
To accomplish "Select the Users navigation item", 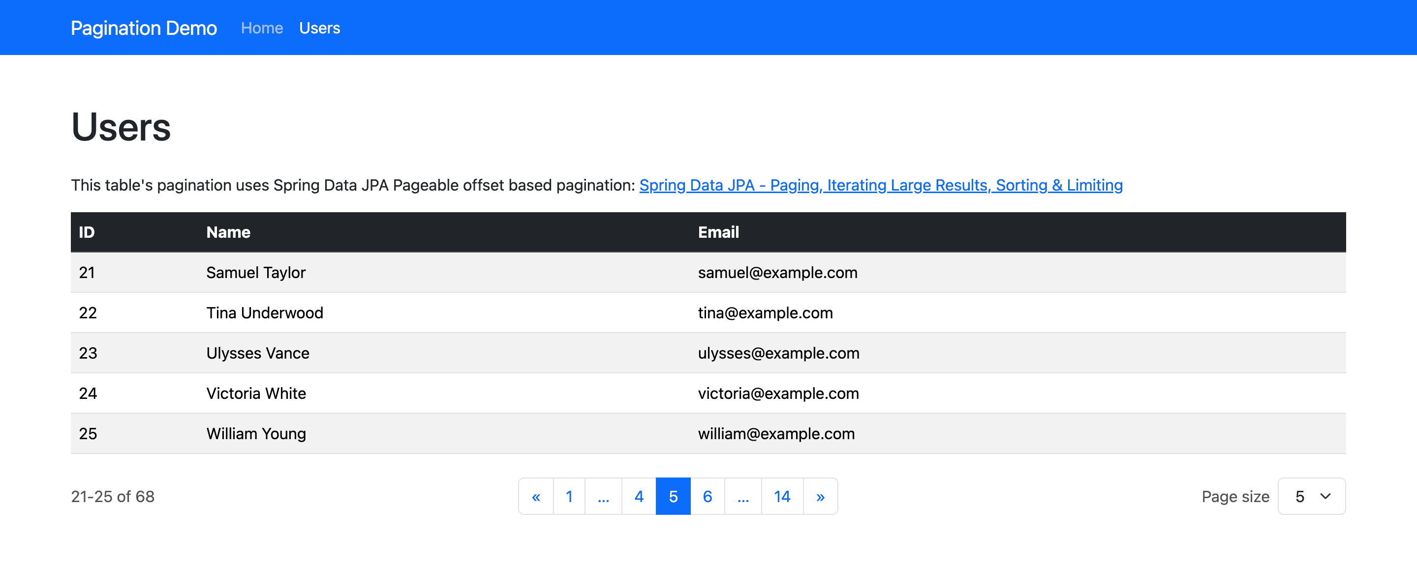I will pos(320,28).
